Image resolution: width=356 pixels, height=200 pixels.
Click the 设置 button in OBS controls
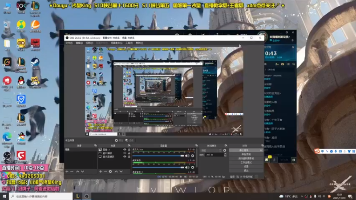coord(246,166)
